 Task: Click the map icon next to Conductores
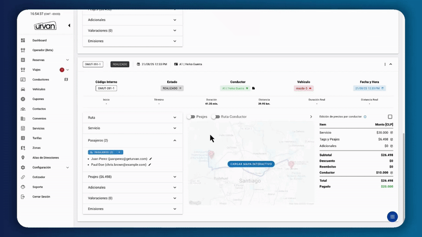pos(66,80)
